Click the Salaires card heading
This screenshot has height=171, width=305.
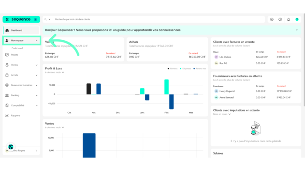218,153
